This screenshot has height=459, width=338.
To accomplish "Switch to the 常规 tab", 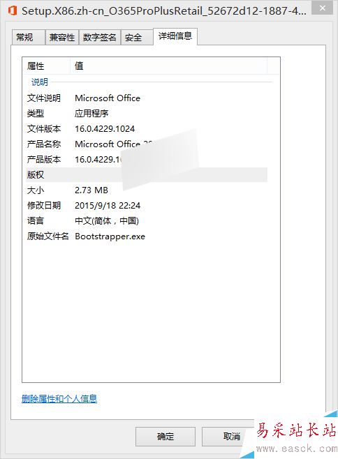I will (x=28, y=38).
